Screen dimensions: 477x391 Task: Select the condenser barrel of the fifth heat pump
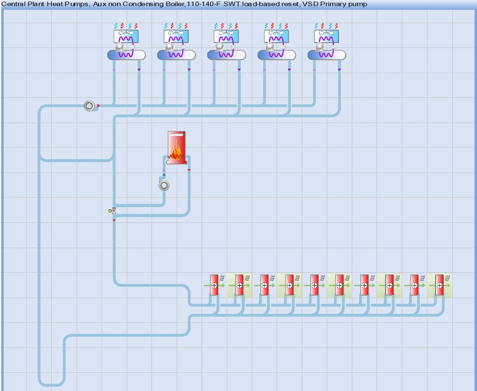(x=327, y=55)
